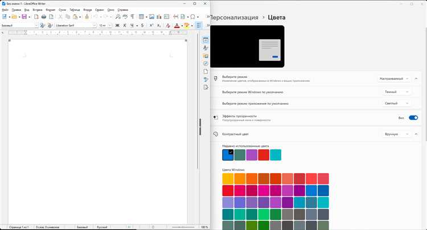Screen dimensions: 427x230
Task: Apply superscript formatting
Action: (151, 25)
